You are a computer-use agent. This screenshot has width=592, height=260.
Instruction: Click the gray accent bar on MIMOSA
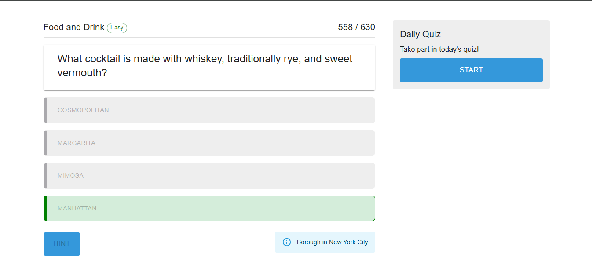(45, 175)
